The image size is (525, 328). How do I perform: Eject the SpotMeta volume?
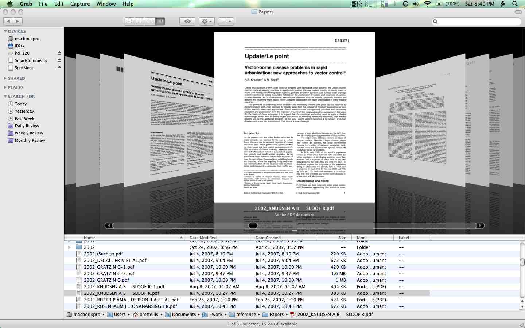59,68
